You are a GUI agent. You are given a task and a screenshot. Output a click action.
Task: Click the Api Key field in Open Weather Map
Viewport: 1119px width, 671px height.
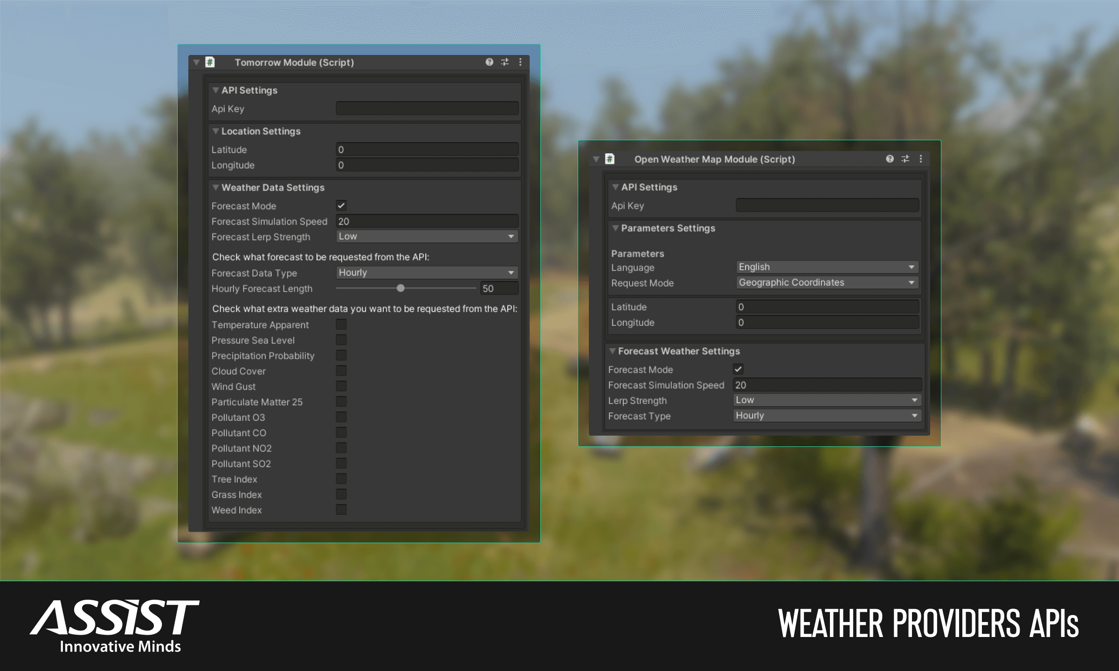pyautogui.click(x=827, y=205)
